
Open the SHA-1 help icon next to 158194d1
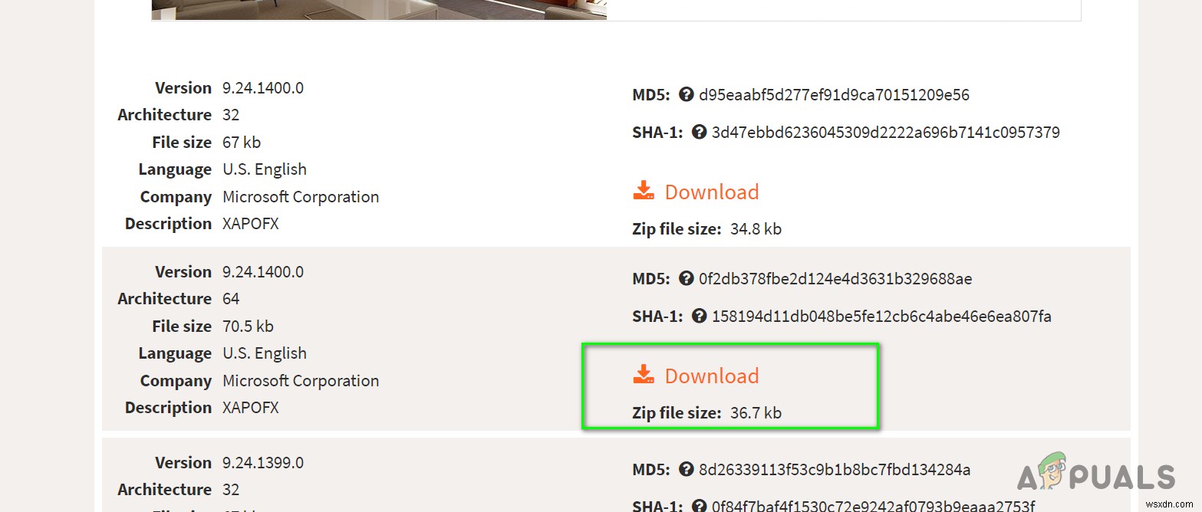[699, 316]
